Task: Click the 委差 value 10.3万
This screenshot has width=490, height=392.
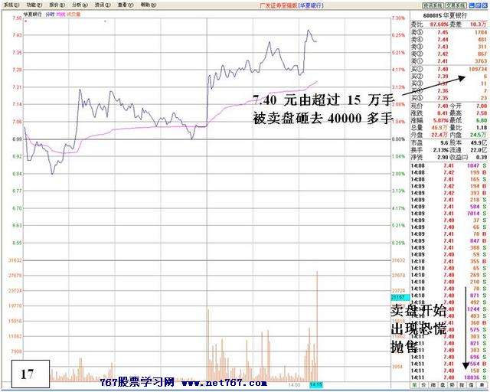Action: [478, 24]
